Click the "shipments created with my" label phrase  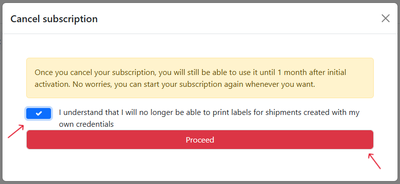pyautogui.click(x=312, y=112)
